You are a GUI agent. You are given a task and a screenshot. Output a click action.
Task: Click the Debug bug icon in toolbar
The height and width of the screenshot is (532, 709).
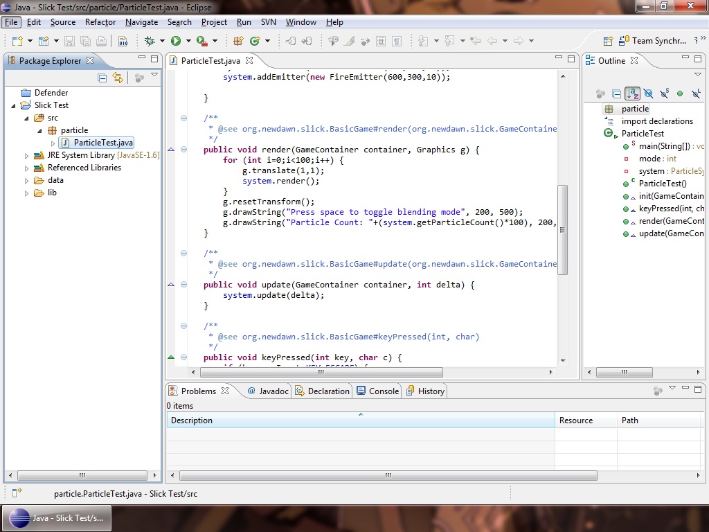(150, 41)
